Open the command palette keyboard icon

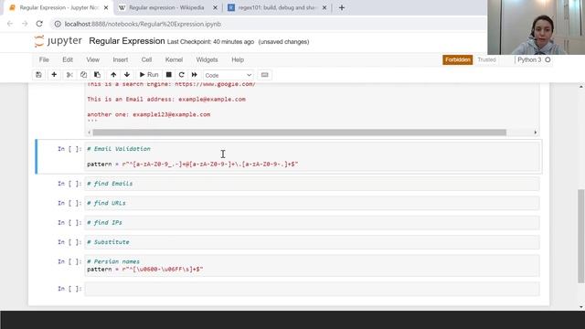(x=264, y=75)
